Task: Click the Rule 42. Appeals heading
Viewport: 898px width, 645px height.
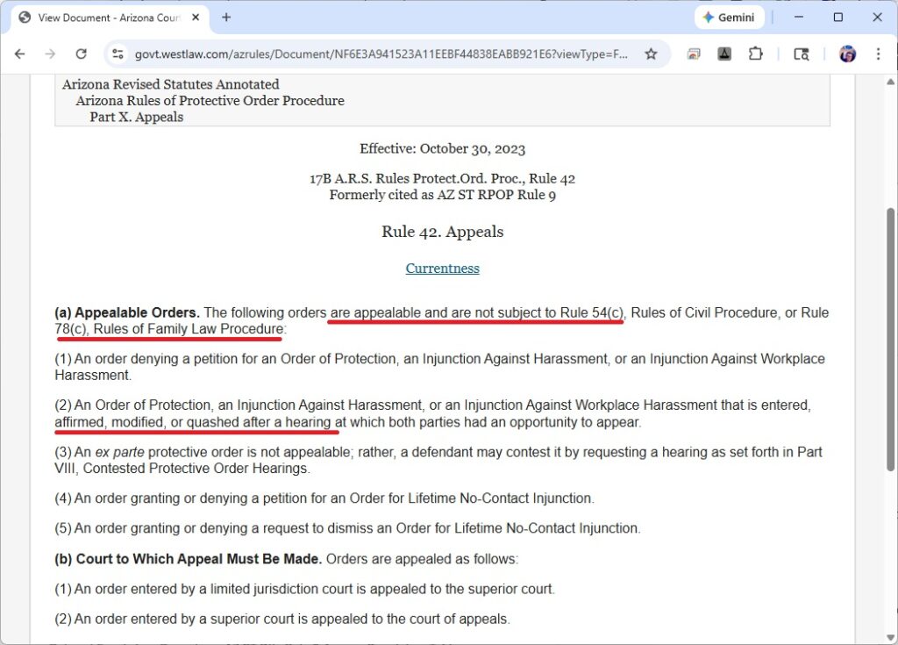Action: (442, 232)
